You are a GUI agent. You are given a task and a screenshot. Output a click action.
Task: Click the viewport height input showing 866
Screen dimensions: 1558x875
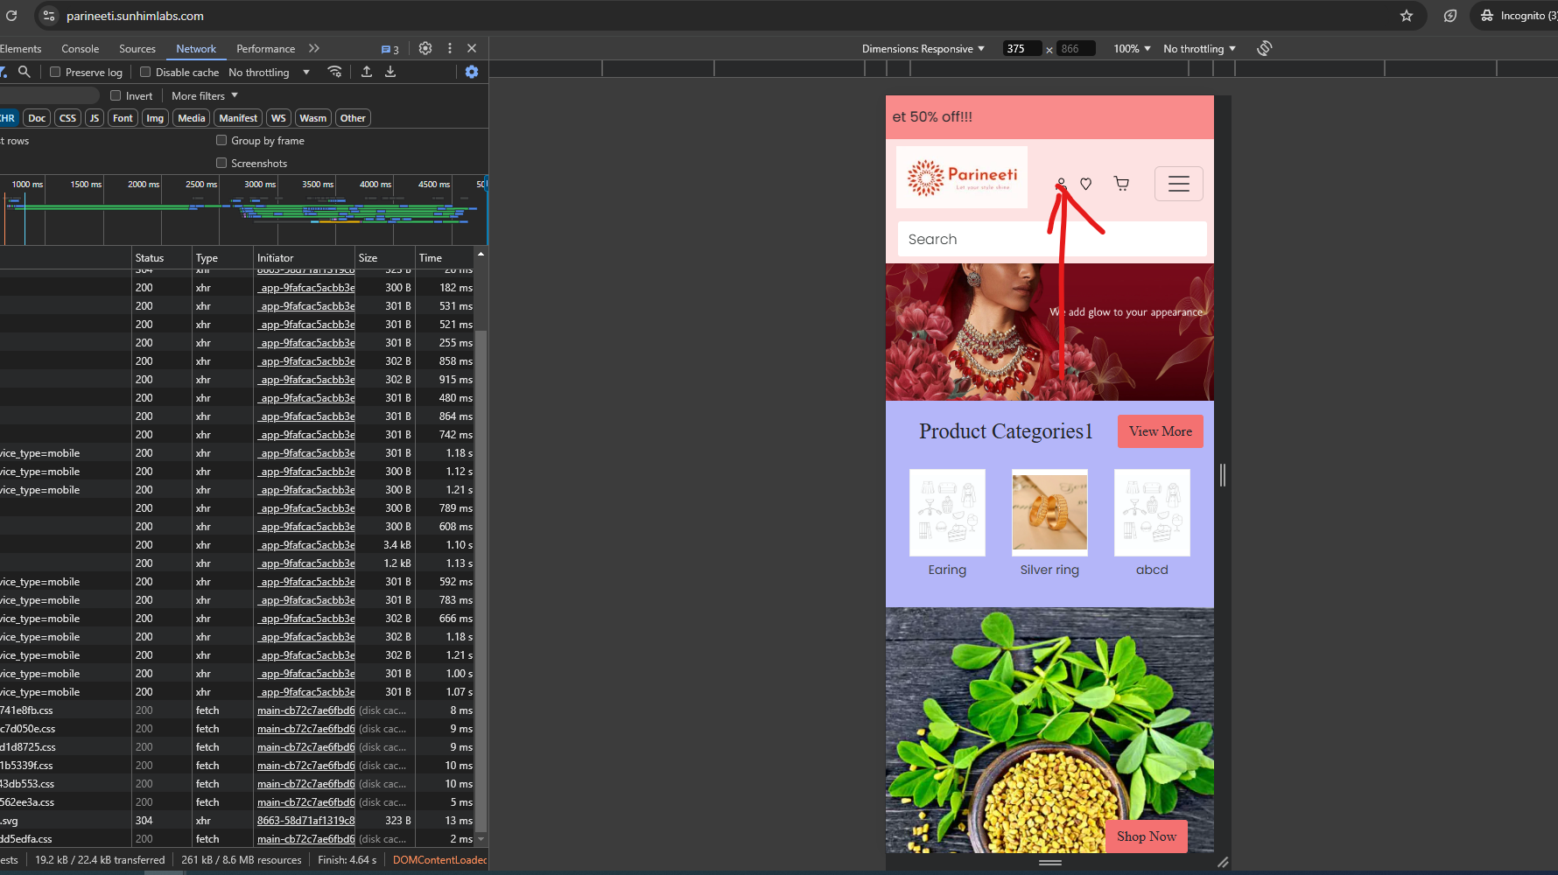[1076, 49]
